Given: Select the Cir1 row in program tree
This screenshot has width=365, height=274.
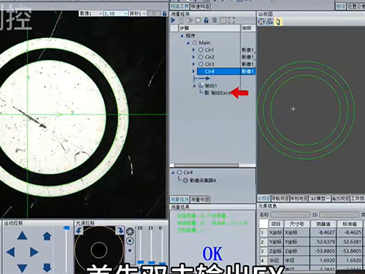Looking at the screenshot, I should pos(210,50).
